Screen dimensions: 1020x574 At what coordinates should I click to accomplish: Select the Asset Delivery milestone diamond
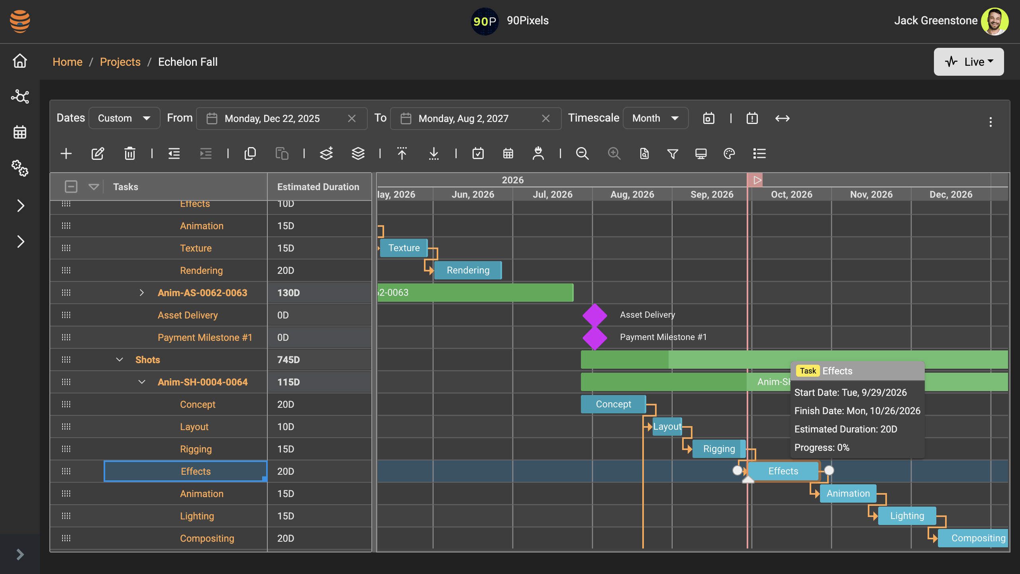pyautogui.click(x=594, y=315)
